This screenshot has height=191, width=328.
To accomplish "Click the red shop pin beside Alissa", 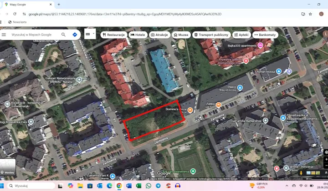I will [x=277, y=168].
